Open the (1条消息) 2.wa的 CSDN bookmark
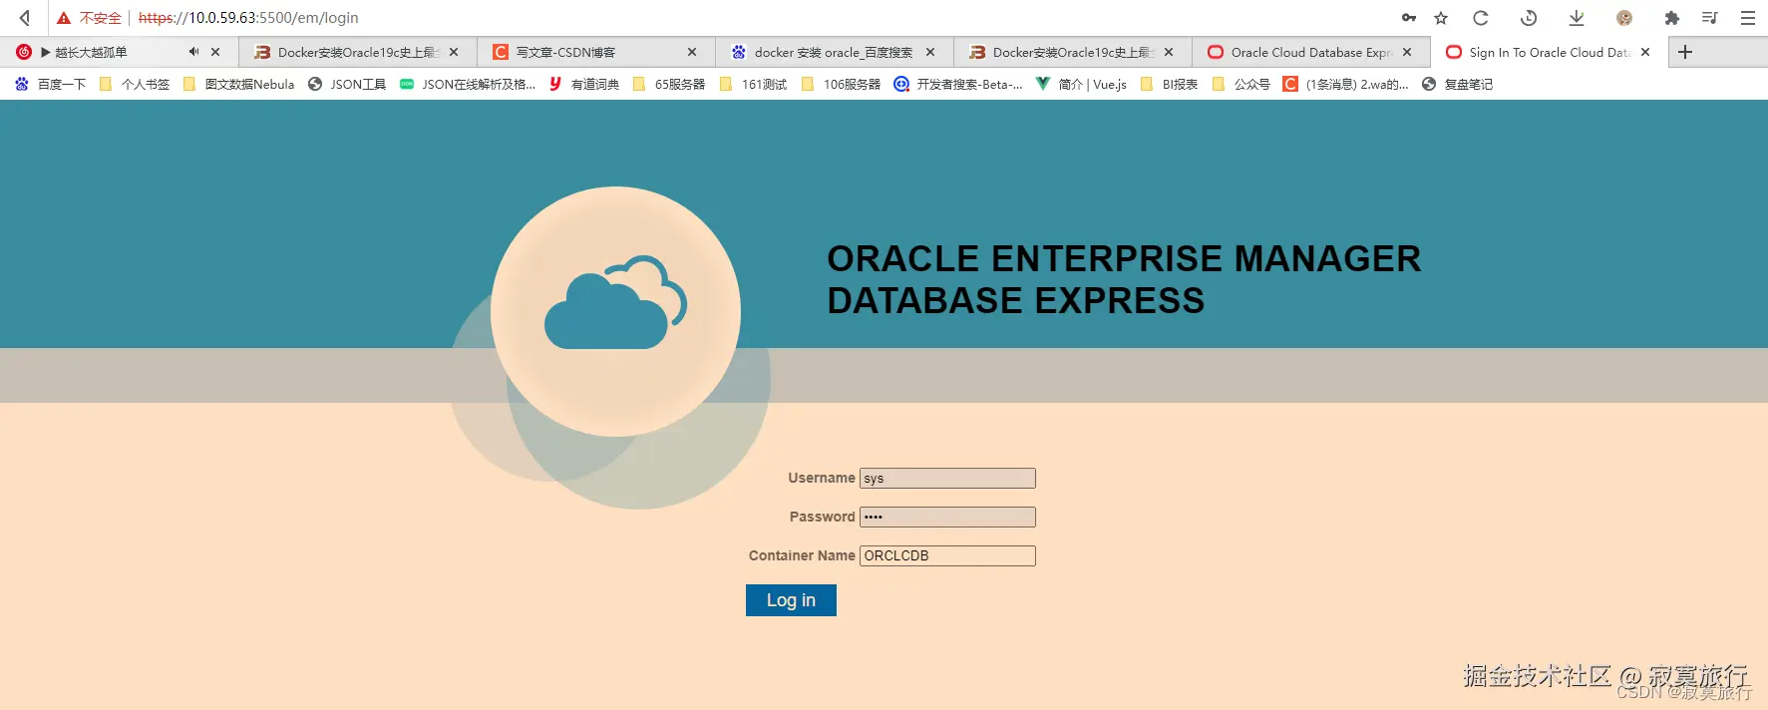The height and width of the screenshot is (710, 1768). 1346,85
